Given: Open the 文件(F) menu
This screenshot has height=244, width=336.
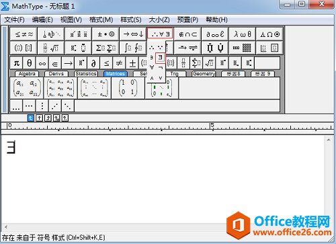Looking at the screenshot, I should [x=14, y=20].
